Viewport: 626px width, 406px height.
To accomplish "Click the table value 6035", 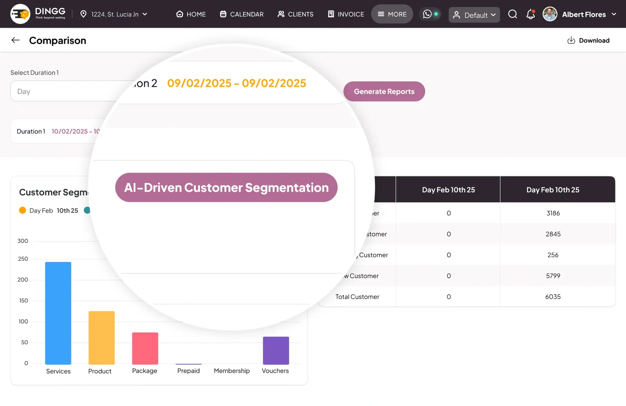I will [x=553, y=296].
